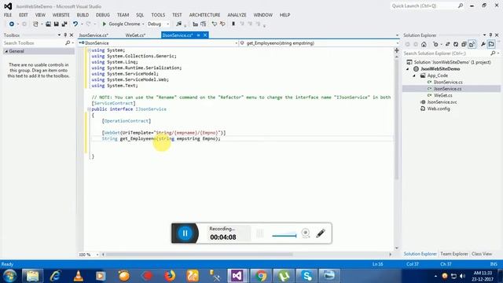Collapse the General group in Toolbox
The width and height of the screenshot is (503, 283).
[6, 51]
